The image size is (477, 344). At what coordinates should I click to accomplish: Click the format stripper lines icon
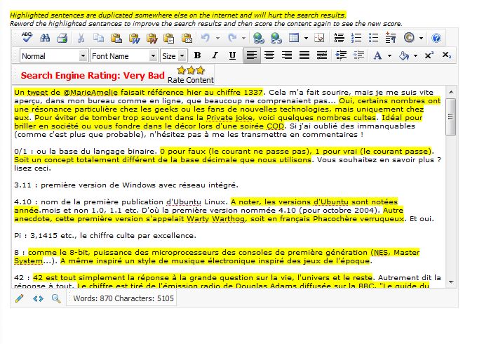click(339, 38)
